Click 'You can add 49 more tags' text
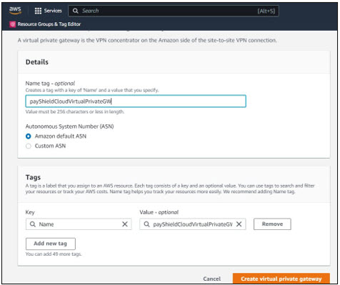Viewport: 340px width, 285px height. point(54,254)
